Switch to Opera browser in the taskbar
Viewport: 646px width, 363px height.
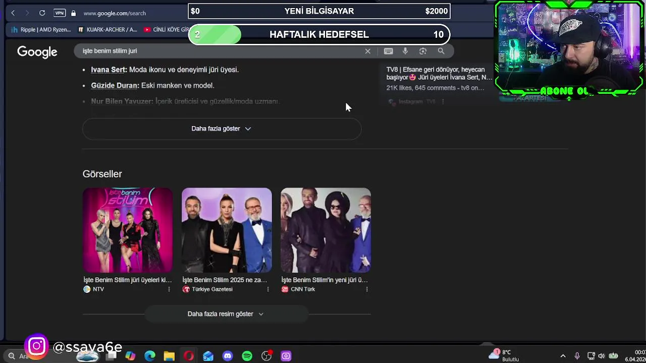click(x=189, y=356)
